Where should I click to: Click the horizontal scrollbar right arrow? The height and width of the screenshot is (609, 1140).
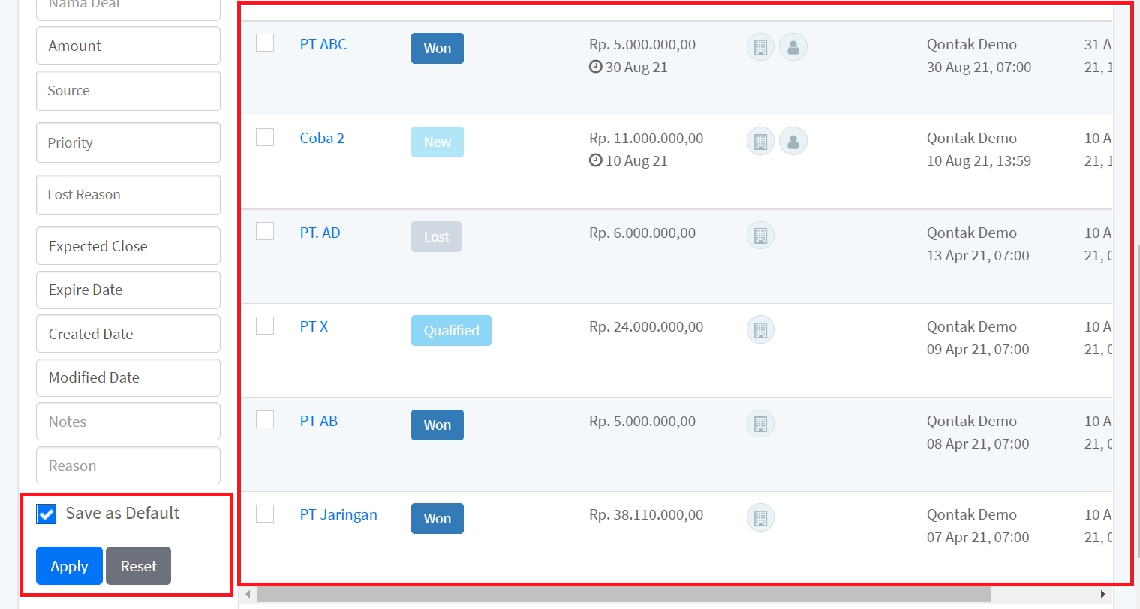(1102, 595)
